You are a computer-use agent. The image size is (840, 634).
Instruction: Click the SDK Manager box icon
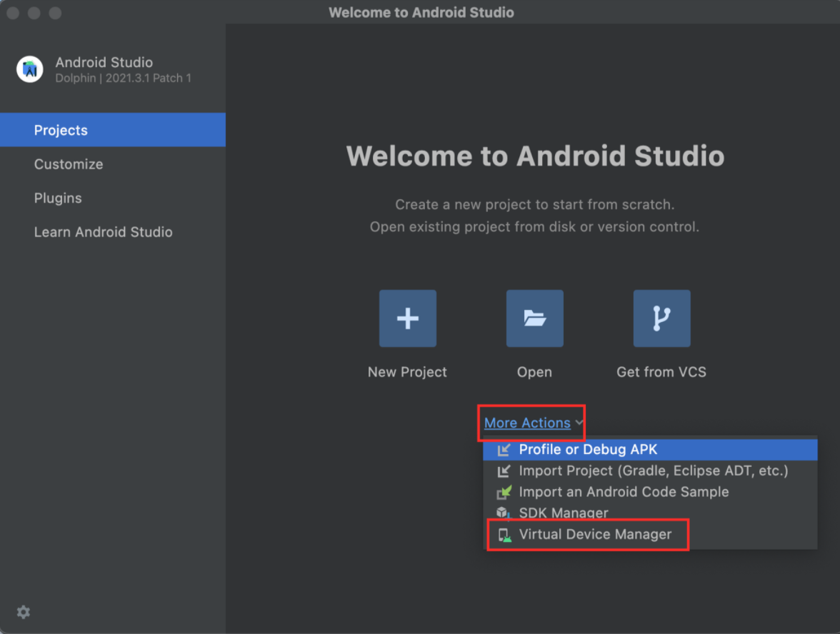tap(504, 513)
